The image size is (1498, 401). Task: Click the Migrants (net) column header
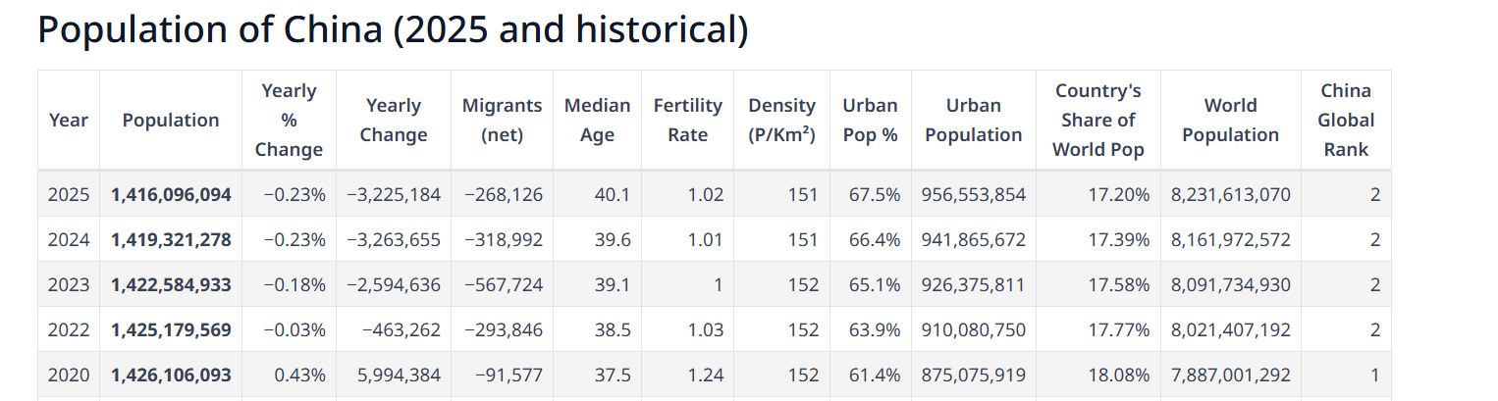(502, 121)
